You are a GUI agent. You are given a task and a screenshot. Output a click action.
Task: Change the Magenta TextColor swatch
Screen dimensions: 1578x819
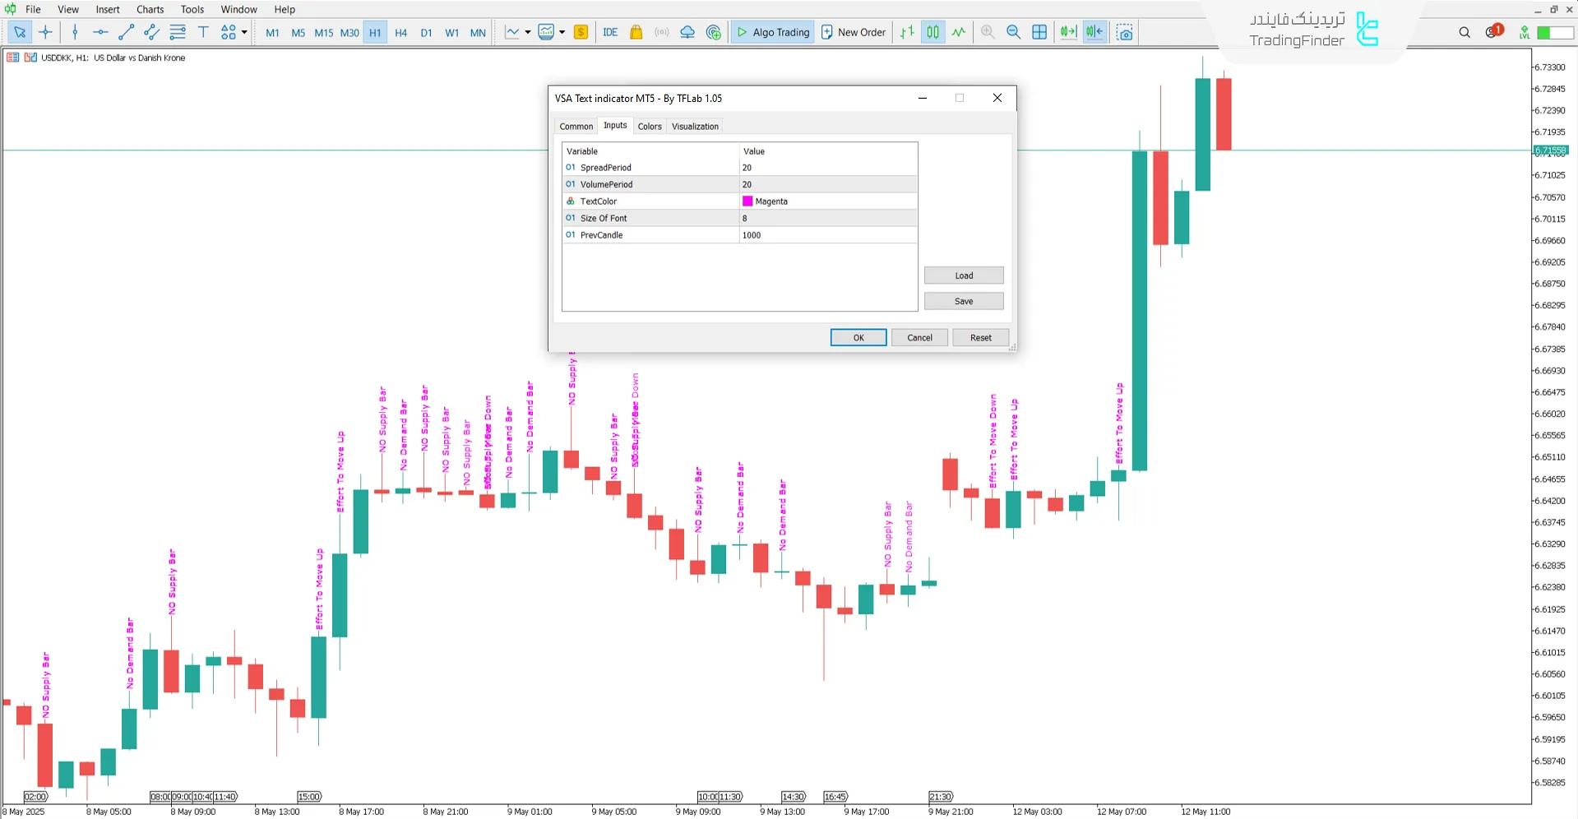point(748,201)
